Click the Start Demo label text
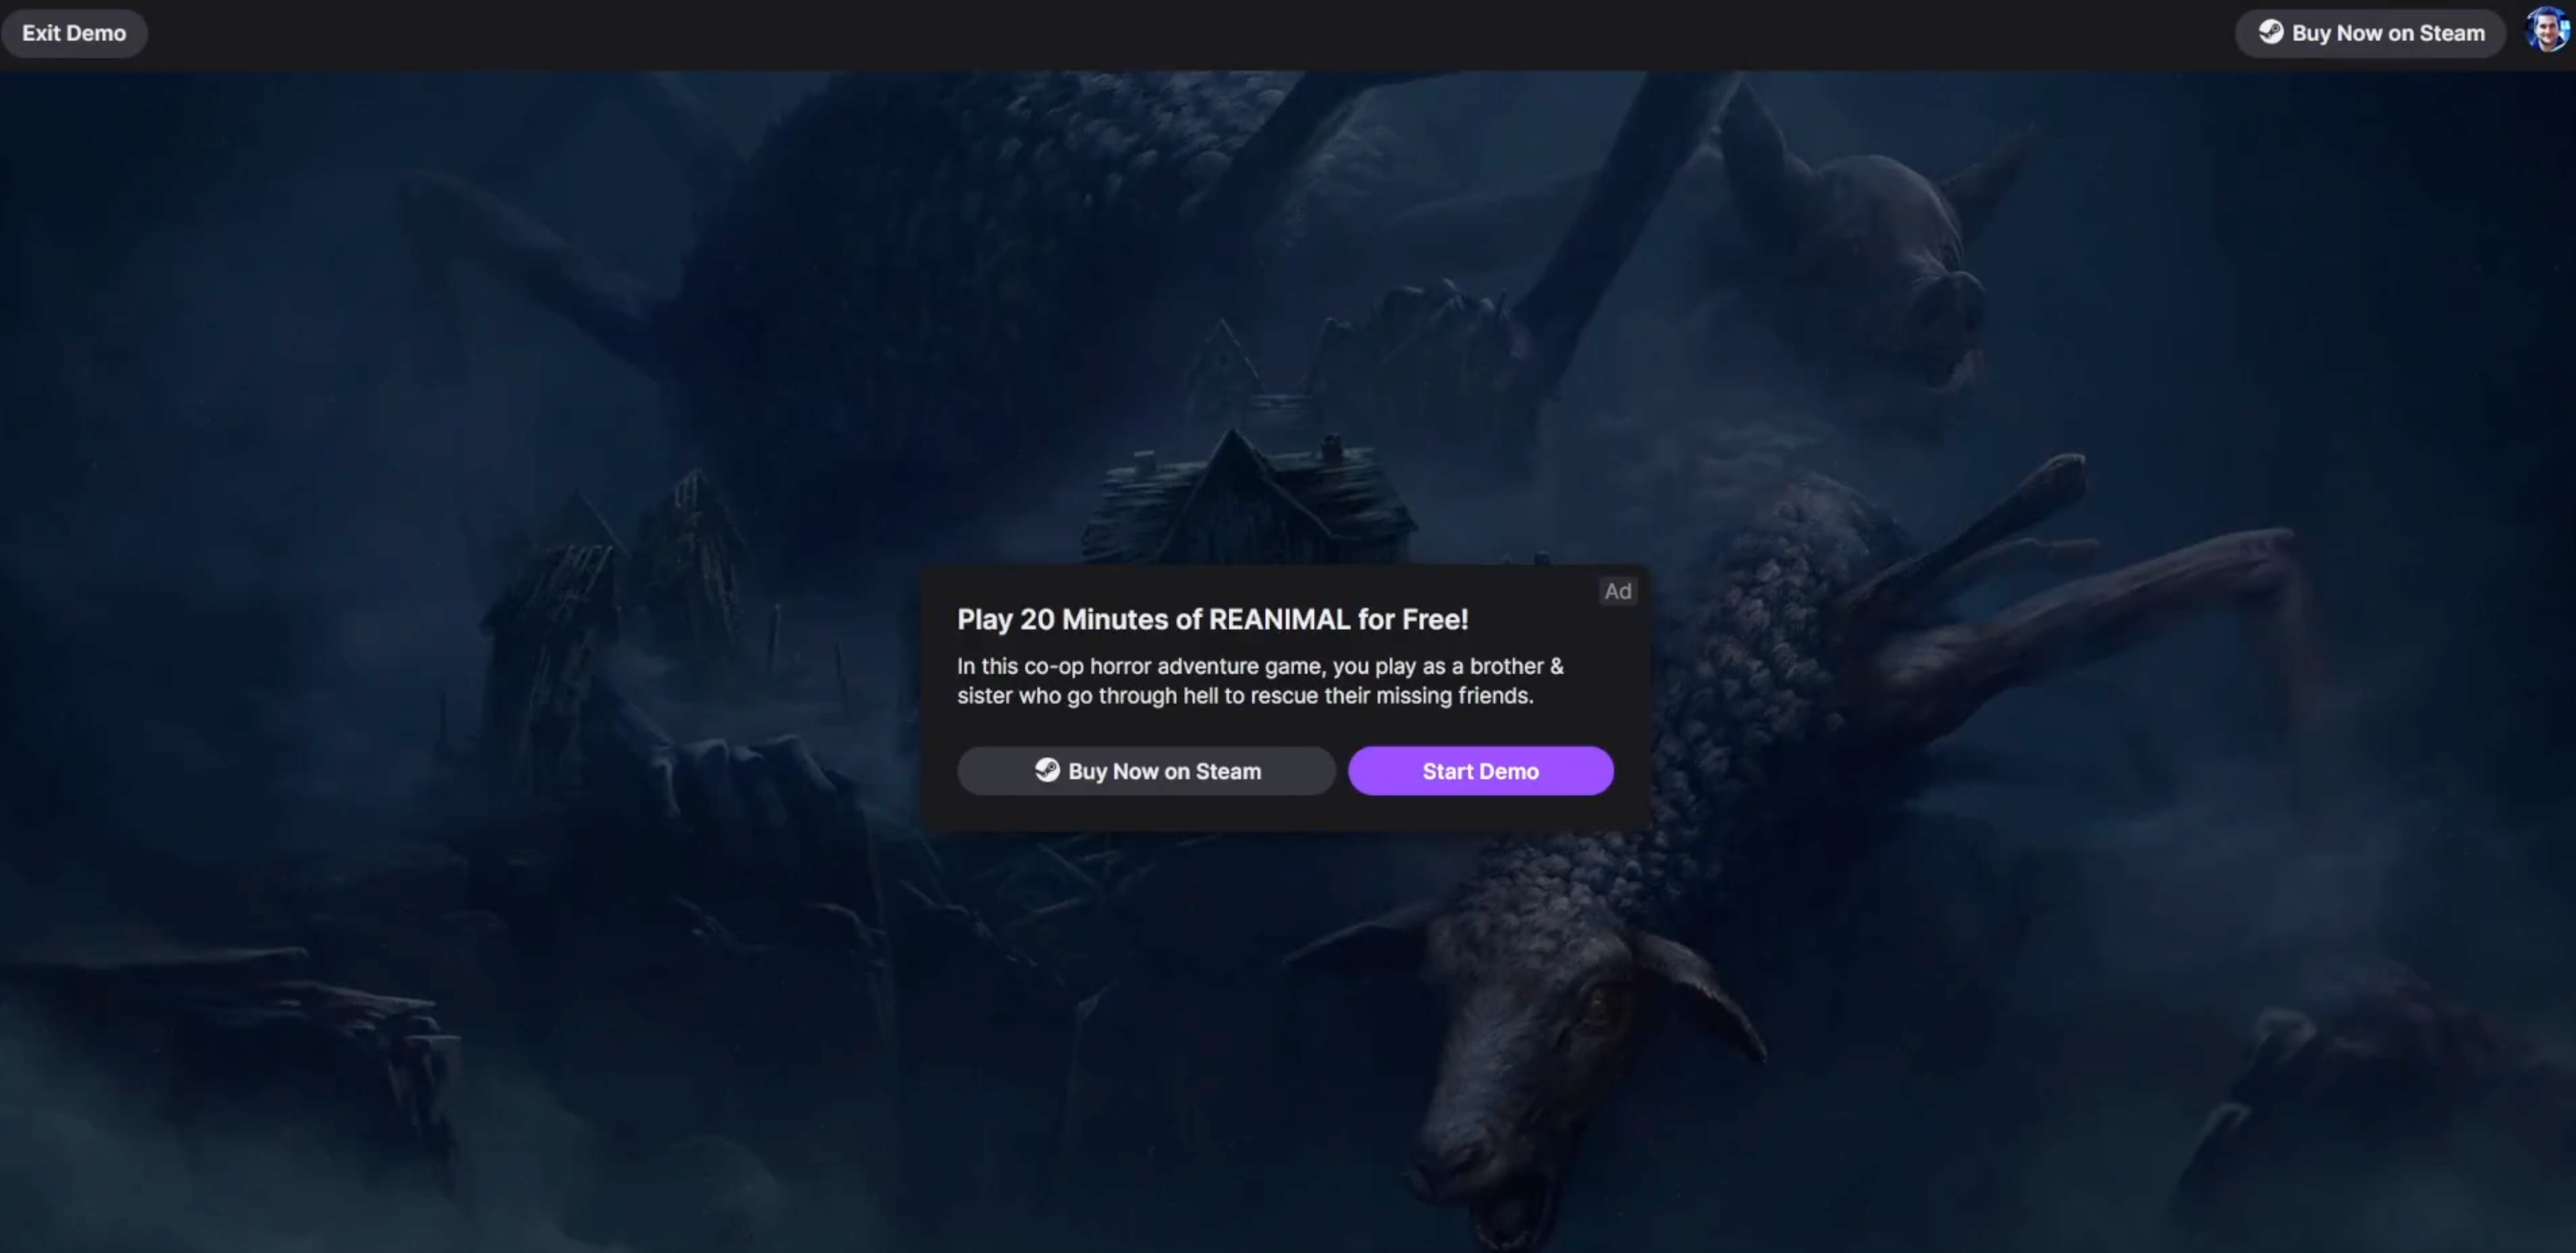The image size is (2576, 1253). click(x=1480, y=771)
